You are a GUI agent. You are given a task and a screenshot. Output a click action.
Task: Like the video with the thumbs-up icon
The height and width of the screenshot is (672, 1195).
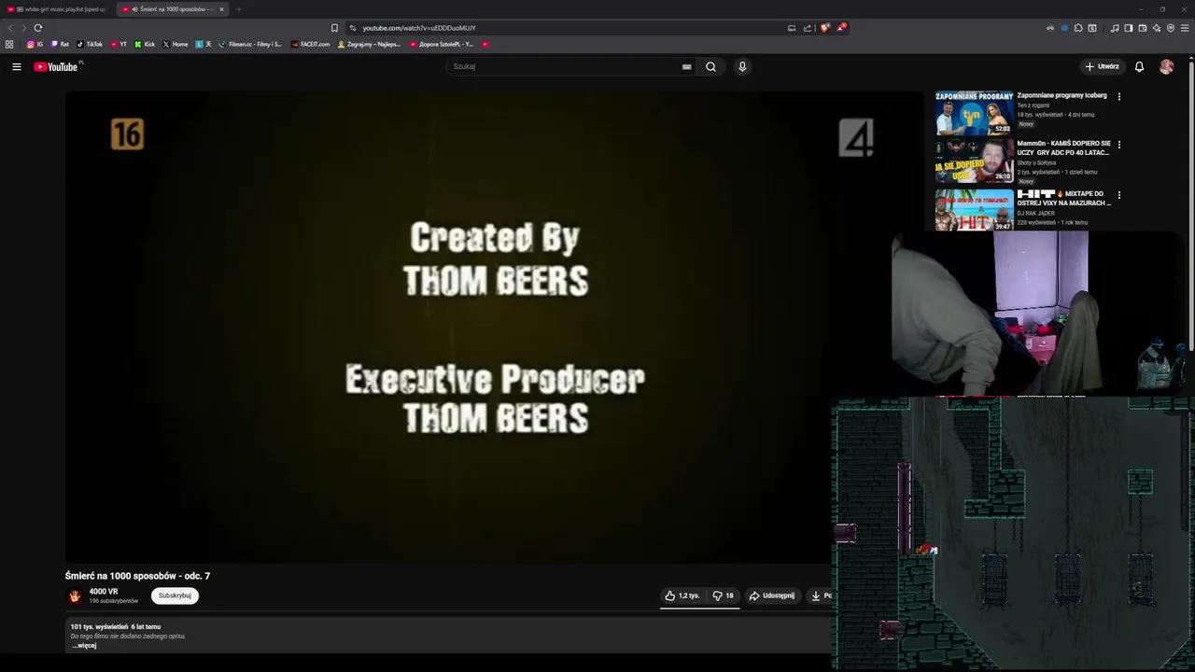tap(669, 595)
